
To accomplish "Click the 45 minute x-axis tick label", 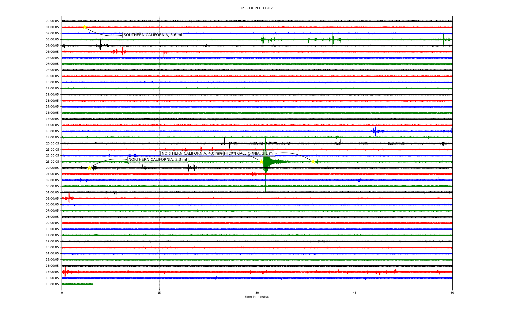I will coord(354,293).
